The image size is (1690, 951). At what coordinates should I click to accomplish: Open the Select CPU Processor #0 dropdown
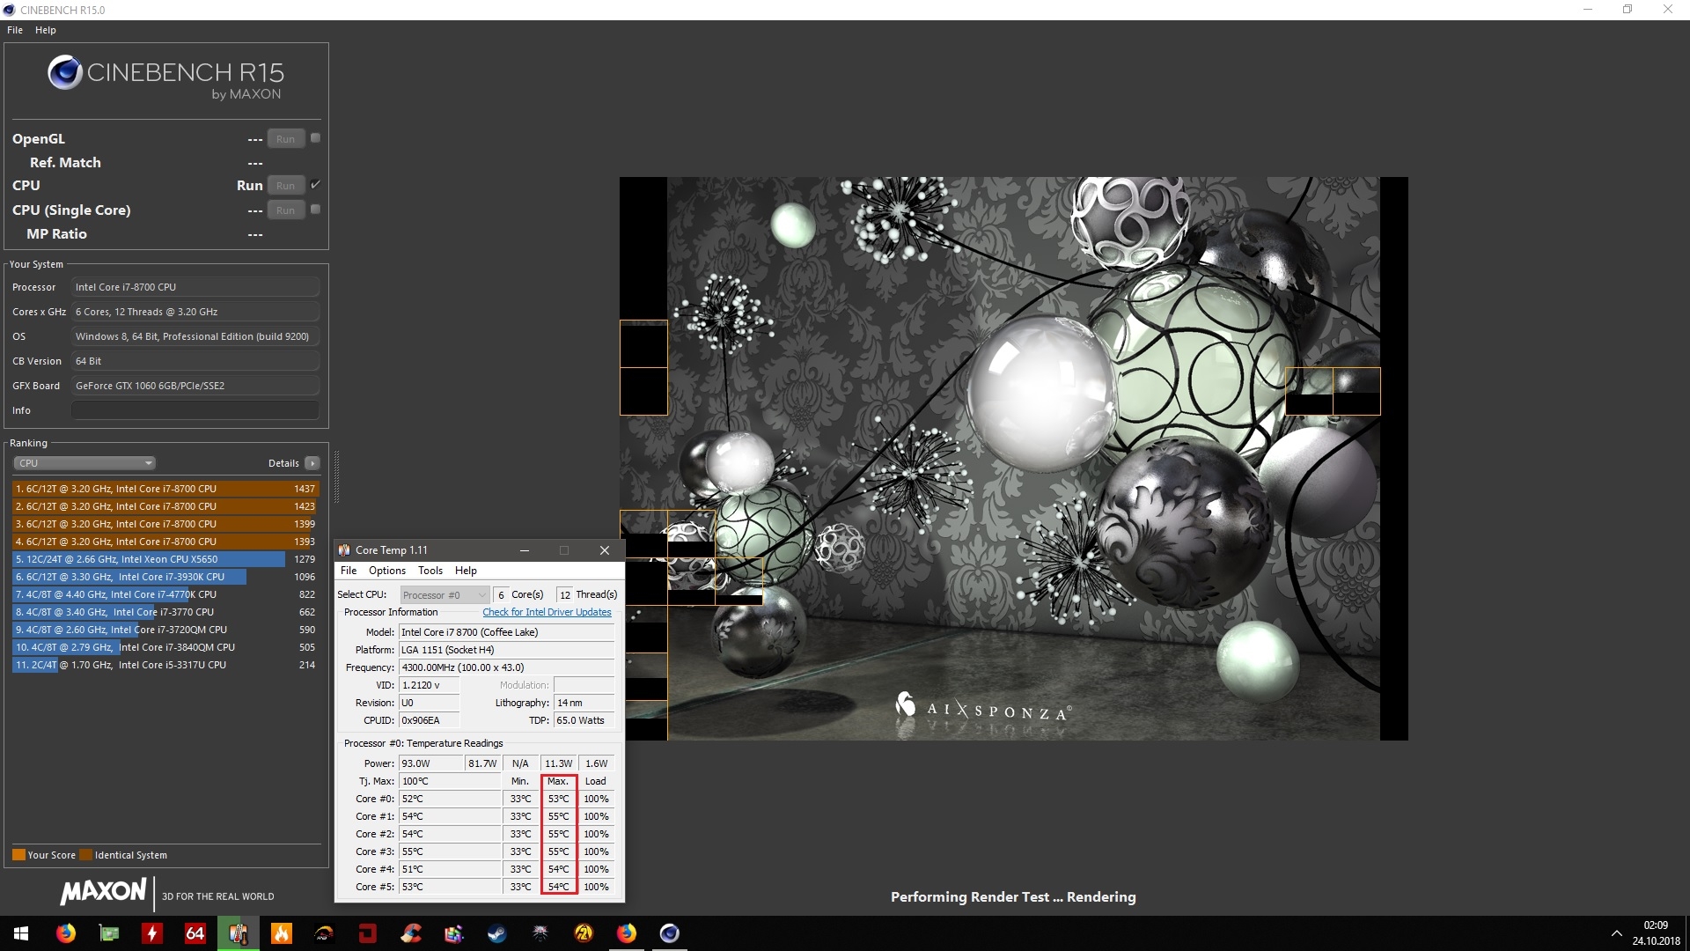click(x=444, y=595)
